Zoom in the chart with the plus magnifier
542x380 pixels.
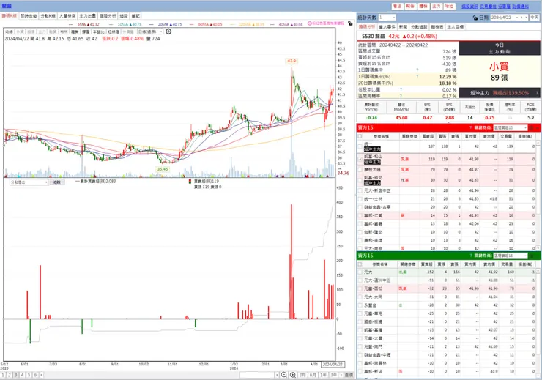coord(292,375)
